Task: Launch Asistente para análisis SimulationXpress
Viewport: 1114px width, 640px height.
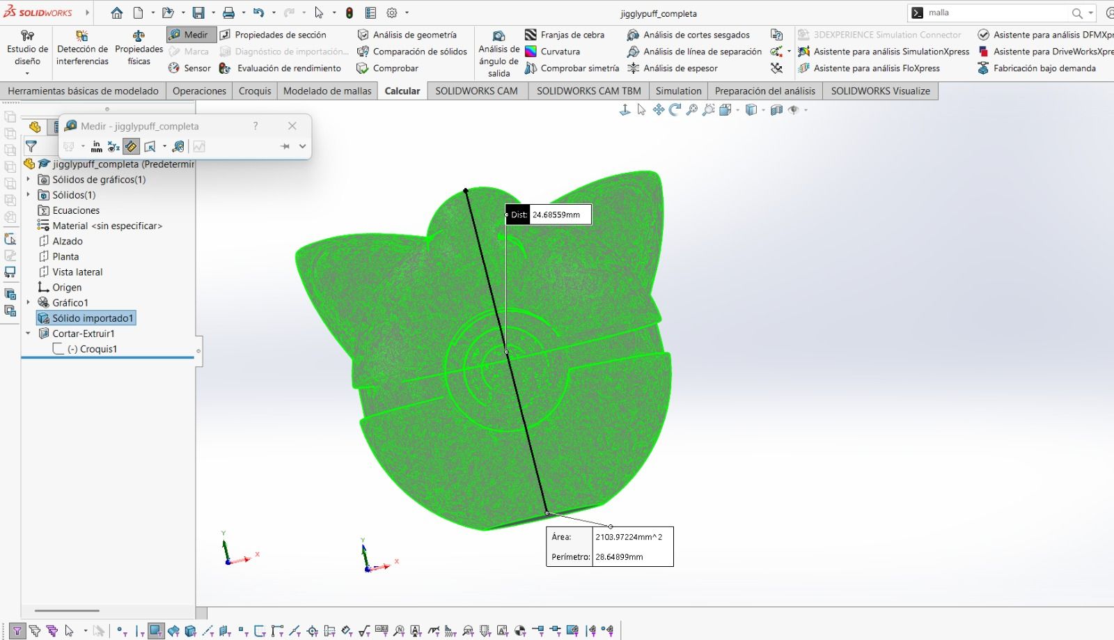Action: coord(884,52)
